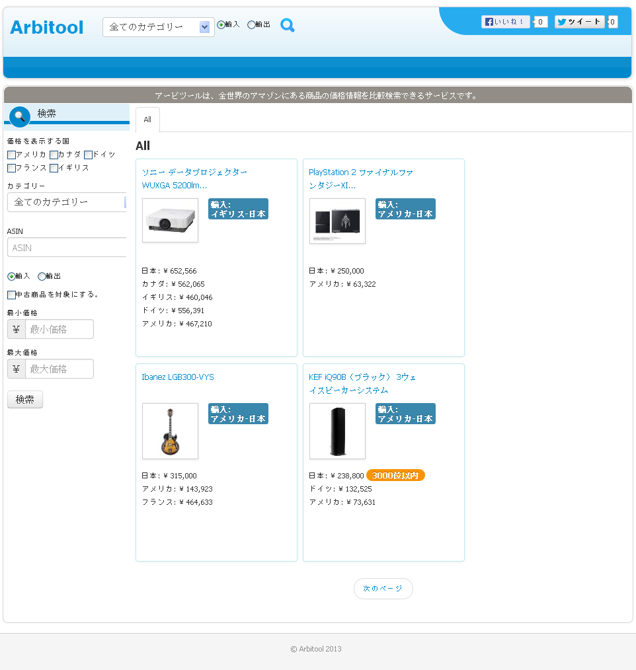
Task: Click the Twitter ツイート button
Action: pyautogui.click(x=580, y=22)
